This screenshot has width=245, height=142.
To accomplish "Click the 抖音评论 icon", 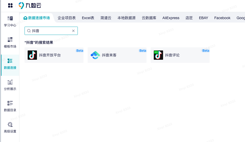I will click(158, 55).
